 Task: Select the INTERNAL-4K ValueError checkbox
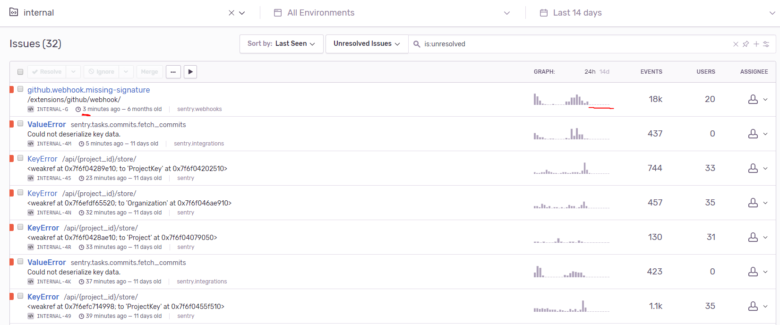[x=20, y=261]
